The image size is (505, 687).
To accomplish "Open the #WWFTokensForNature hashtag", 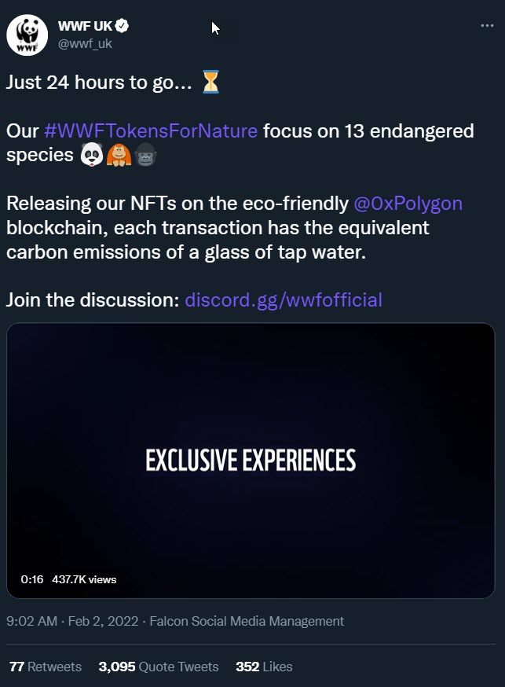I will click(150, 130).
